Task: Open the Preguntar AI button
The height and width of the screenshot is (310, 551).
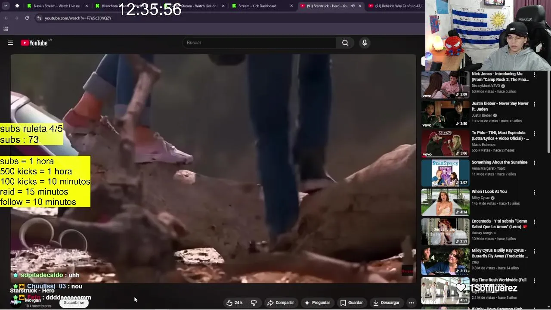Action: pos(317,303)
